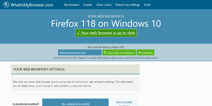The image size is (212, 106).
Task: Click Yes - JavaScript is enabled link
Action: 76,104
